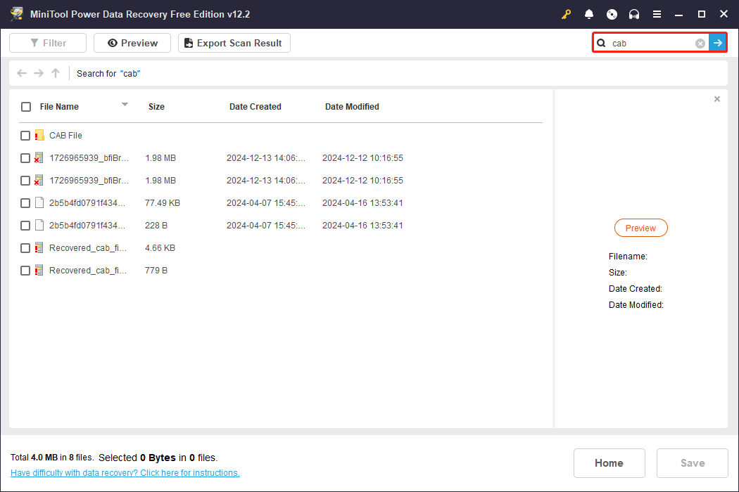739x492 pixels.
Task: Select the 4.66 KB Recovered_cab file checkbox
Action: [25, 248]
